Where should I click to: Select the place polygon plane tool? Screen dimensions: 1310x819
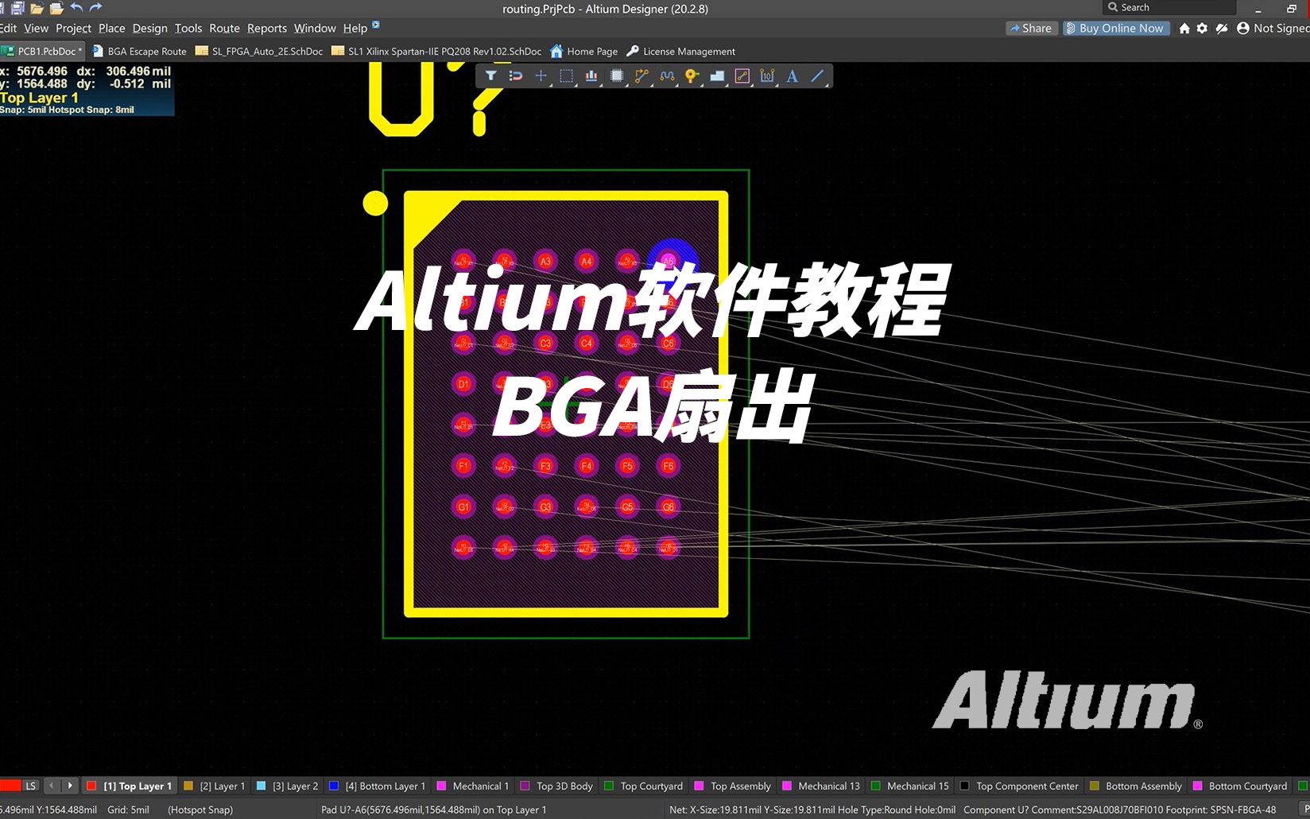point(717,76)
